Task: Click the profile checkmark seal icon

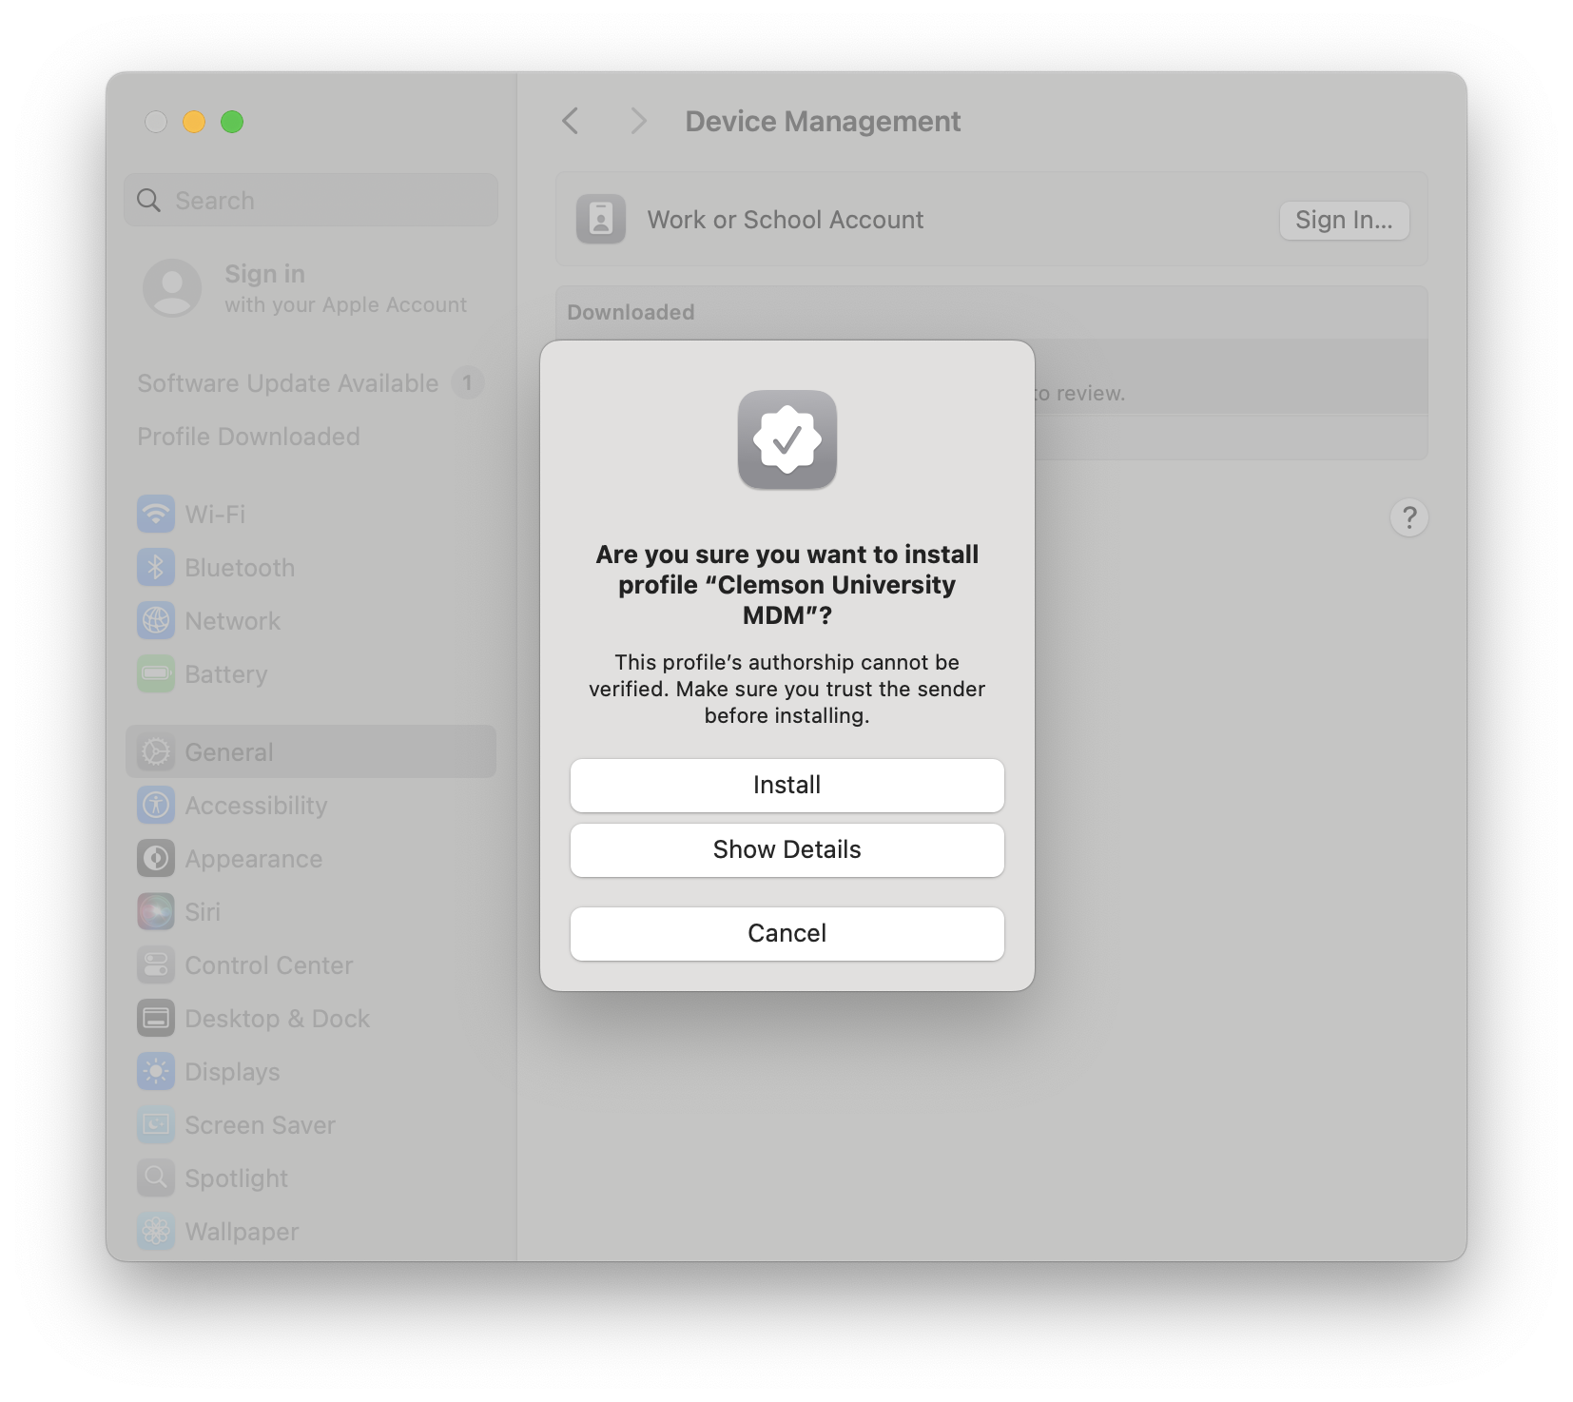Action: pyautogui.click(x=787, y=439)
